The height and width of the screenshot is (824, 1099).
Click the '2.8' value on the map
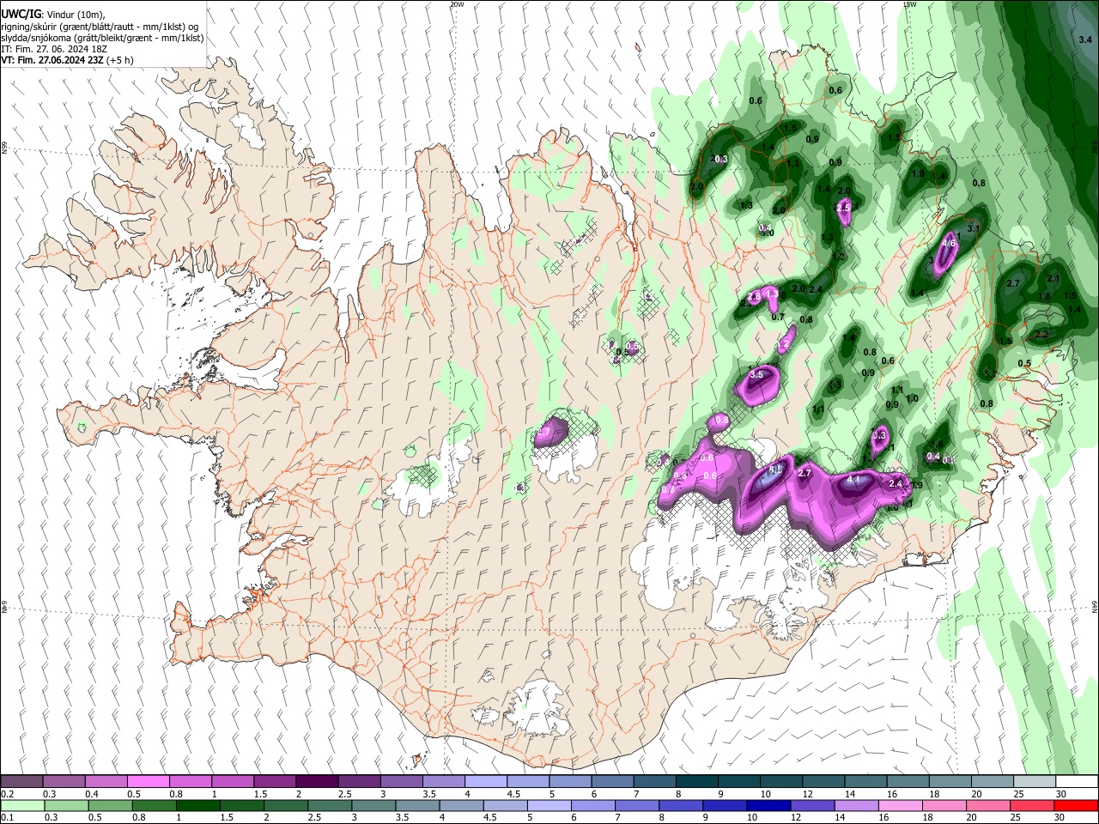pos(755,296)
